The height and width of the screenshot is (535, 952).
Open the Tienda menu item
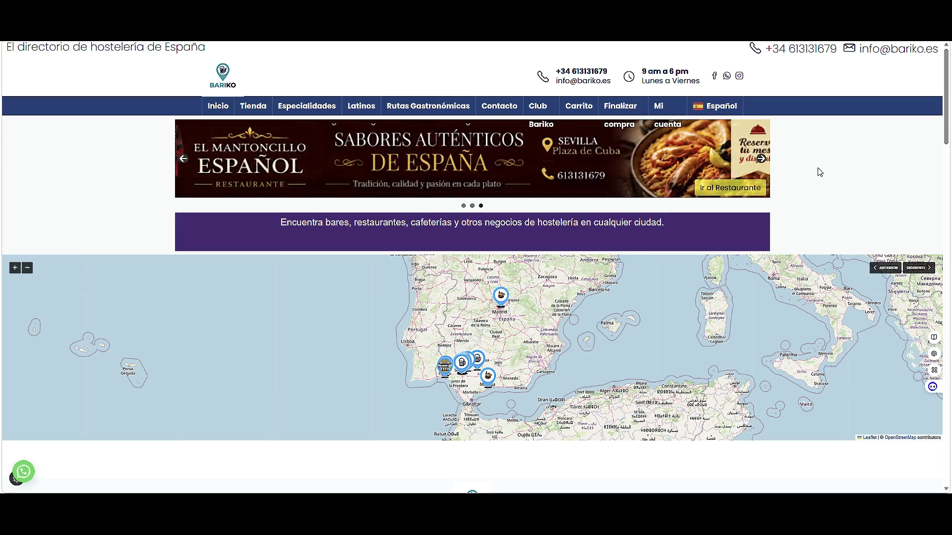click(253, 106)
